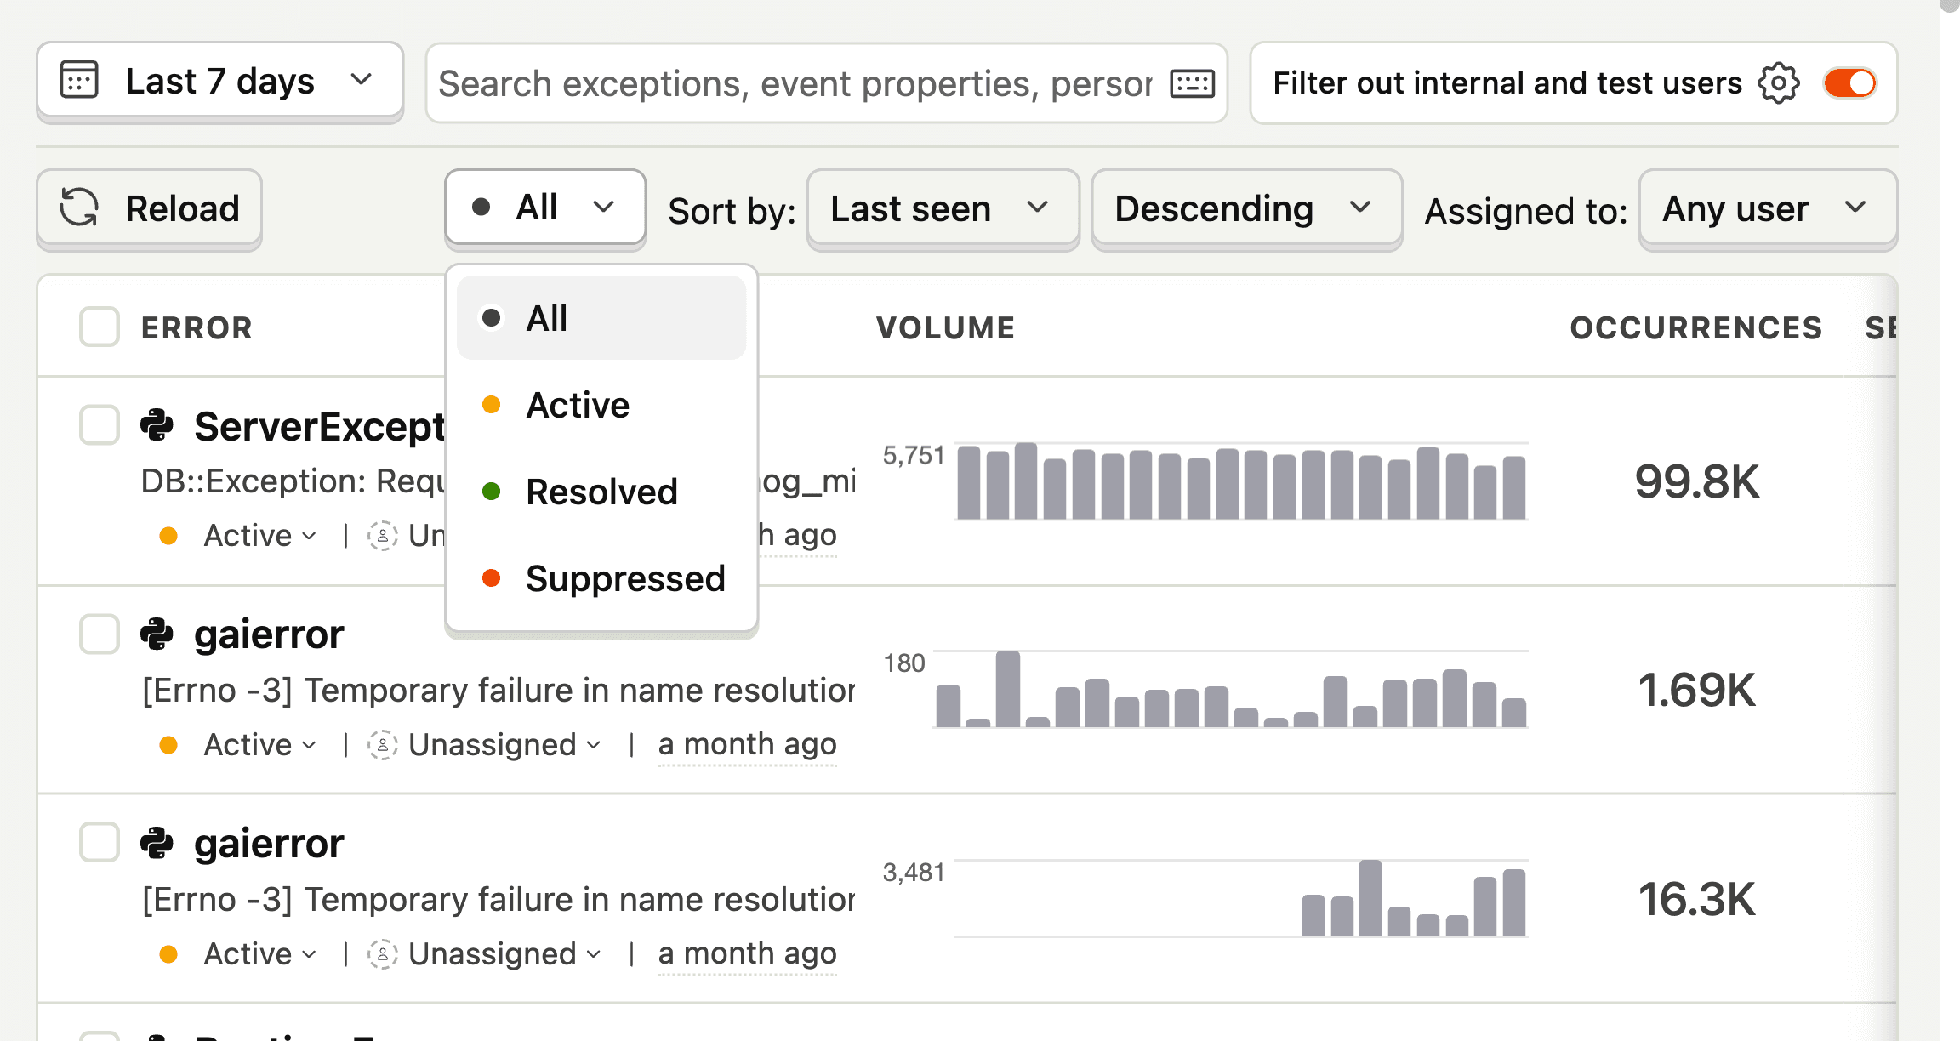Screen dimensions: 1960x1041
Task: Expand Active status dropdown in 1.69K gaierror row
Action: tap(260, 745)
